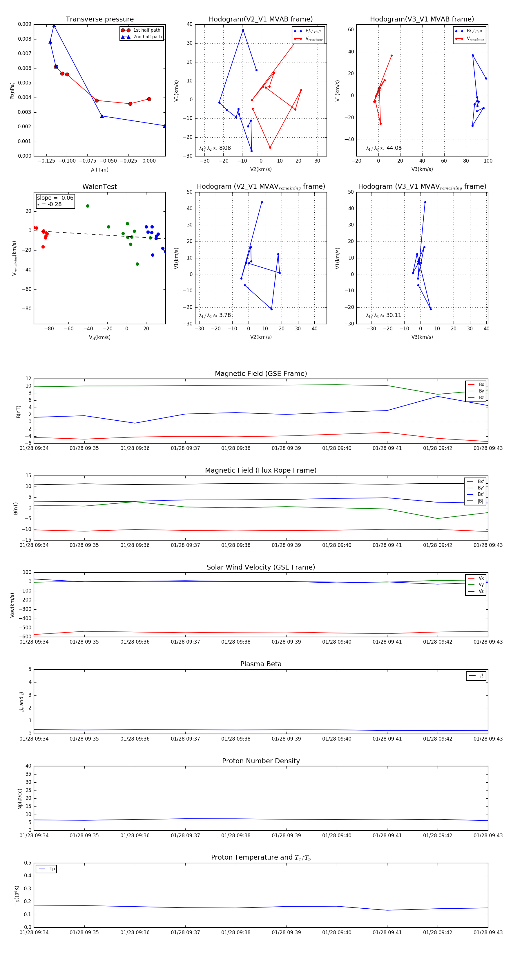Click the '2nd half path' legend entry

[x=141, y=37]
